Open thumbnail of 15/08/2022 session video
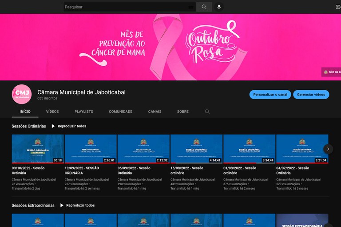 (x=196, y=149)
